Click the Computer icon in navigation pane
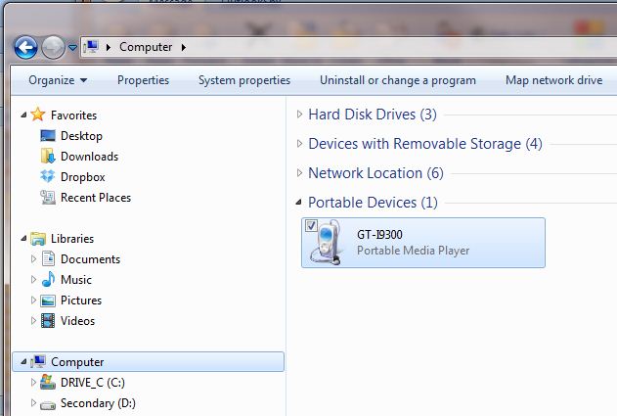 coord(38,361)
